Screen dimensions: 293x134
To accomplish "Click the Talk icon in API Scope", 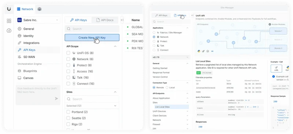I will tap(74, 78).
